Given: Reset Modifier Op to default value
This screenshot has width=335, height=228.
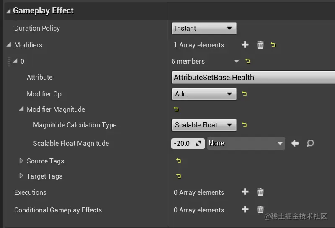Looking at the screenshot, I should coord(245,94).
